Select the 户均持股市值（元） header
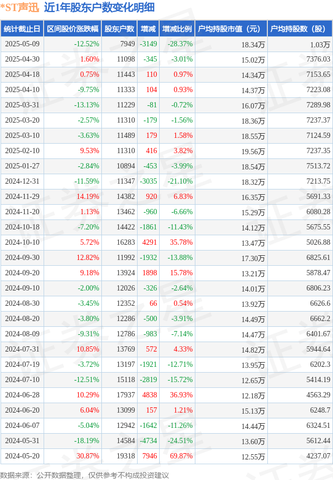 click(231, 29)
